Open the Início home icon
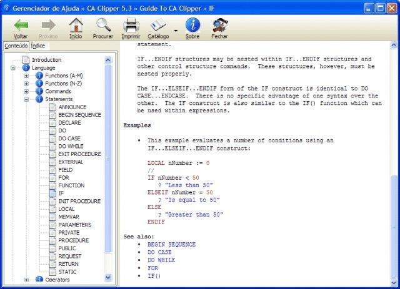The width and height of the screenshot is (400, 289). 76,25
